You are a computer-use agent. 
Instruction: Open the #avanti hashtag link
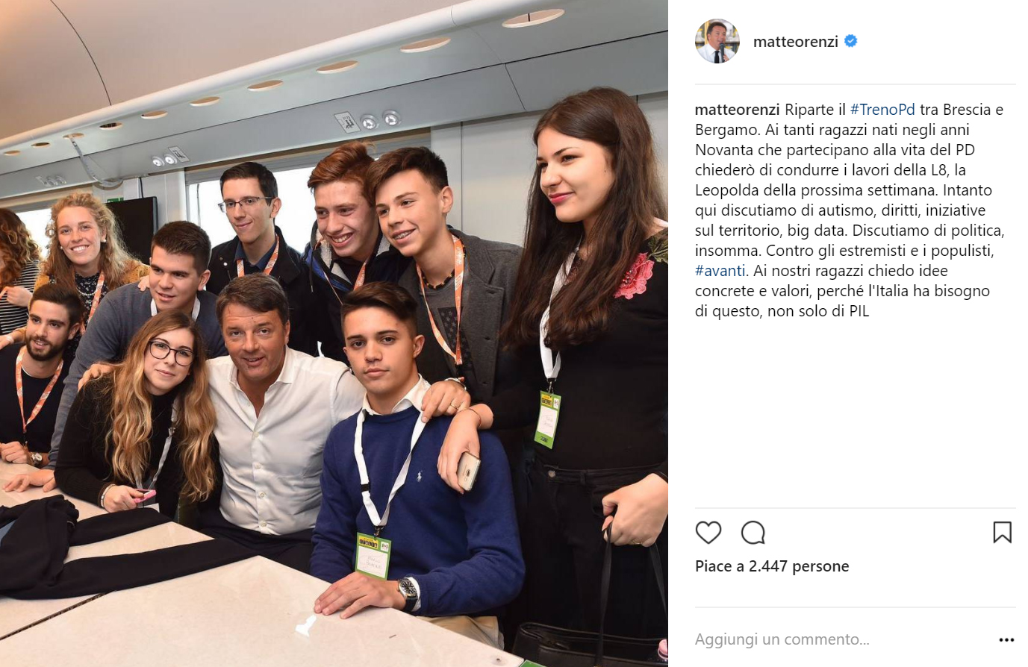720,271
